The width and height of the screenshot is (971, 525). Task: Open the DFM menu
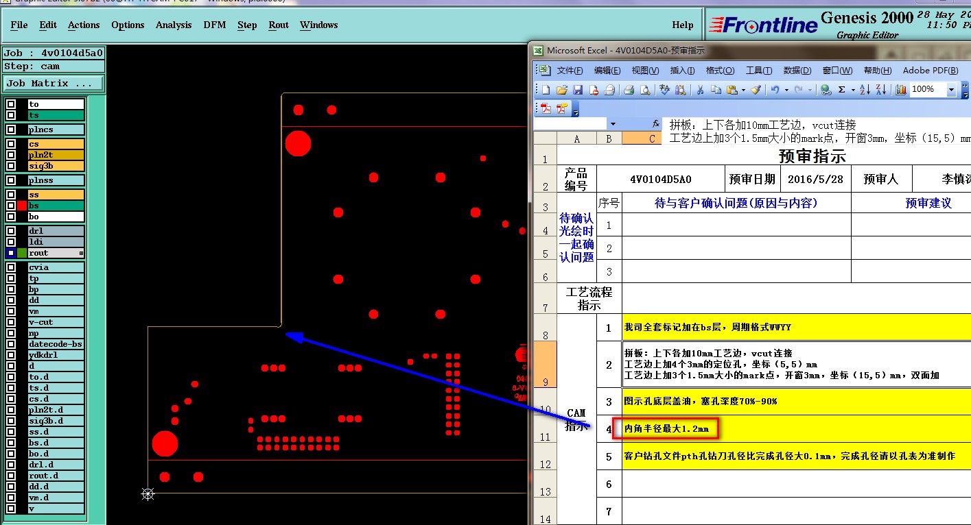[x=215, y=25]
